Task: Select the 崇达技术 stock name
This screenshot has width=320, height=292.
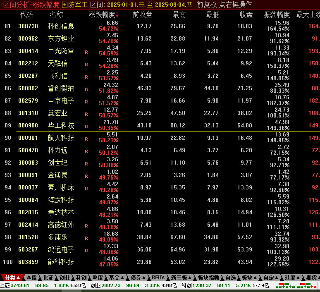Action: [61, 212]
